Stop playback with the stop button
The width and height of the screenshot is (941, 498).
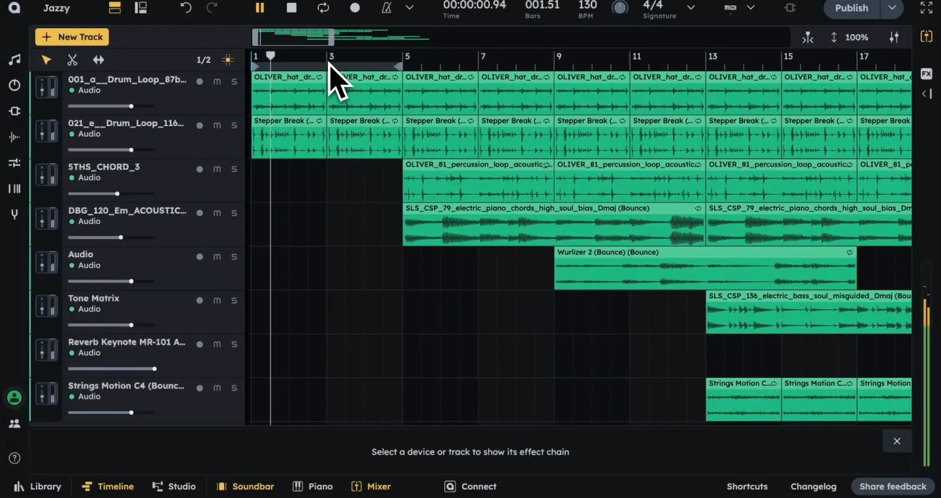tap(291, 8)
